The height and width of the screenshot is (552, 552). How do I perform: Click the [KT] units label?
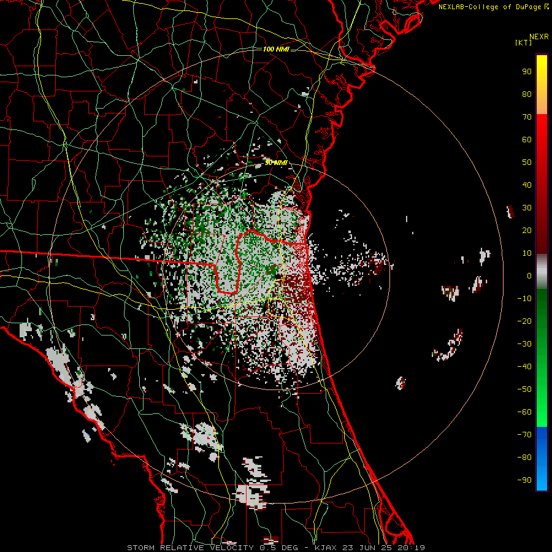tap(524, 42)
